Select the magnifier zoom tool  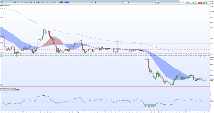[x=4, y=3]
